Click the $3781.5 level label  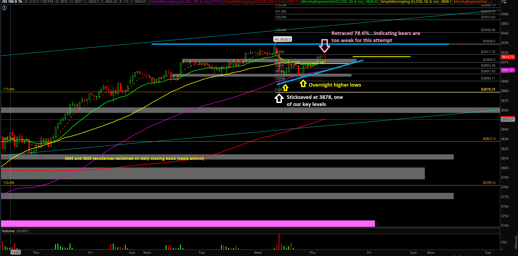tap(489, 183)
